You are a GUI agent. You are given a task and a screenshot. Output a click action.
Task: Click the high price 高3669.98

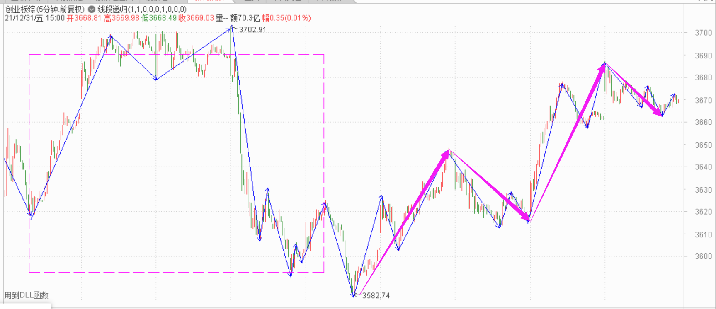pos(121,18)
